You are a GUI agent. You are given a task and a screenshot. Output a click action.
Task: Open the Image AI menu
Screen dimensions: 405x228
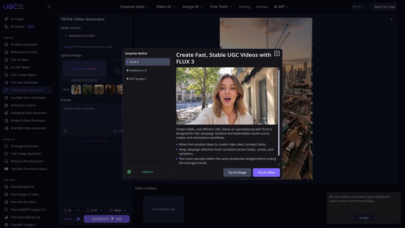pos(193,7)
